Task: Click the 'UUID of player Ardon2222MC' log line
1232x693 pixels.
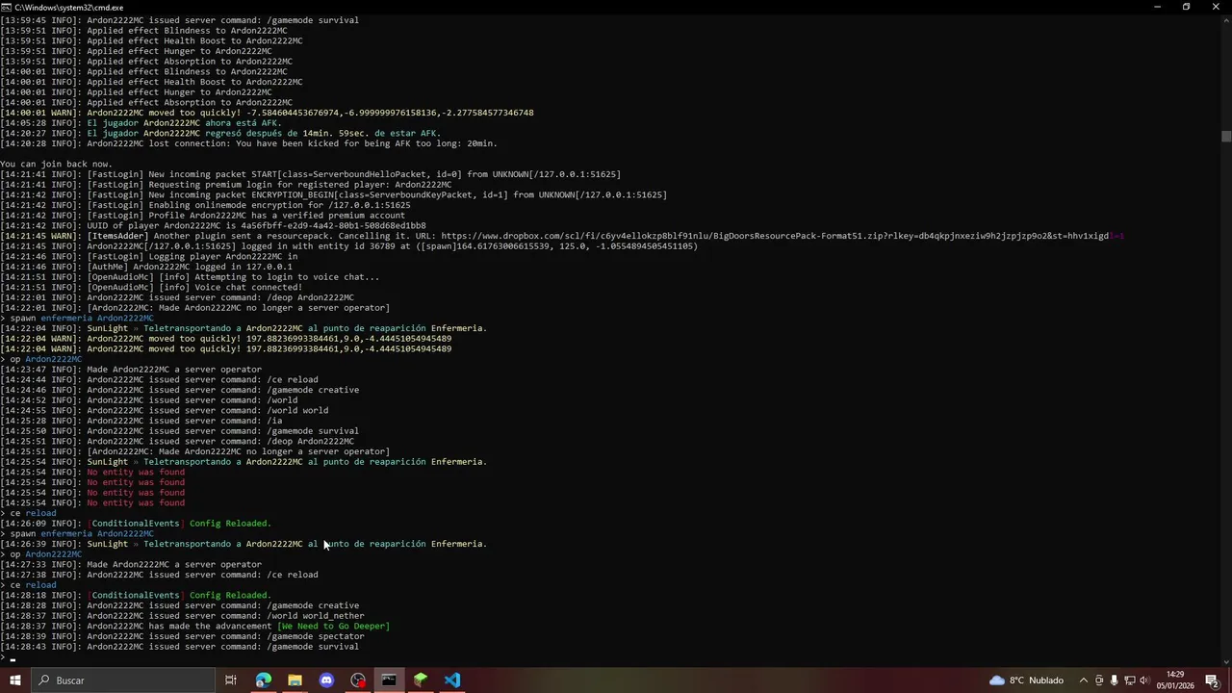Action: [213, 225]
